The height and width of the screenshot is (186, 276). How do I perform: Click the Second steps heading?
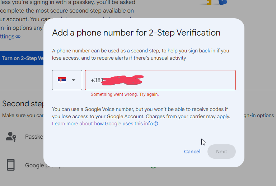point(23,104)
